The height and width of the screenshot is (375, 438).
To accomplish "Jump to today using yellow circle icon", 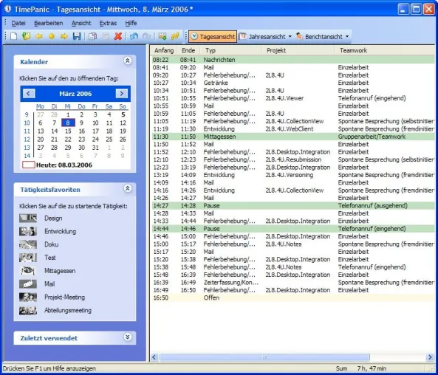I will pyautogui.click(x=52, y=37).
